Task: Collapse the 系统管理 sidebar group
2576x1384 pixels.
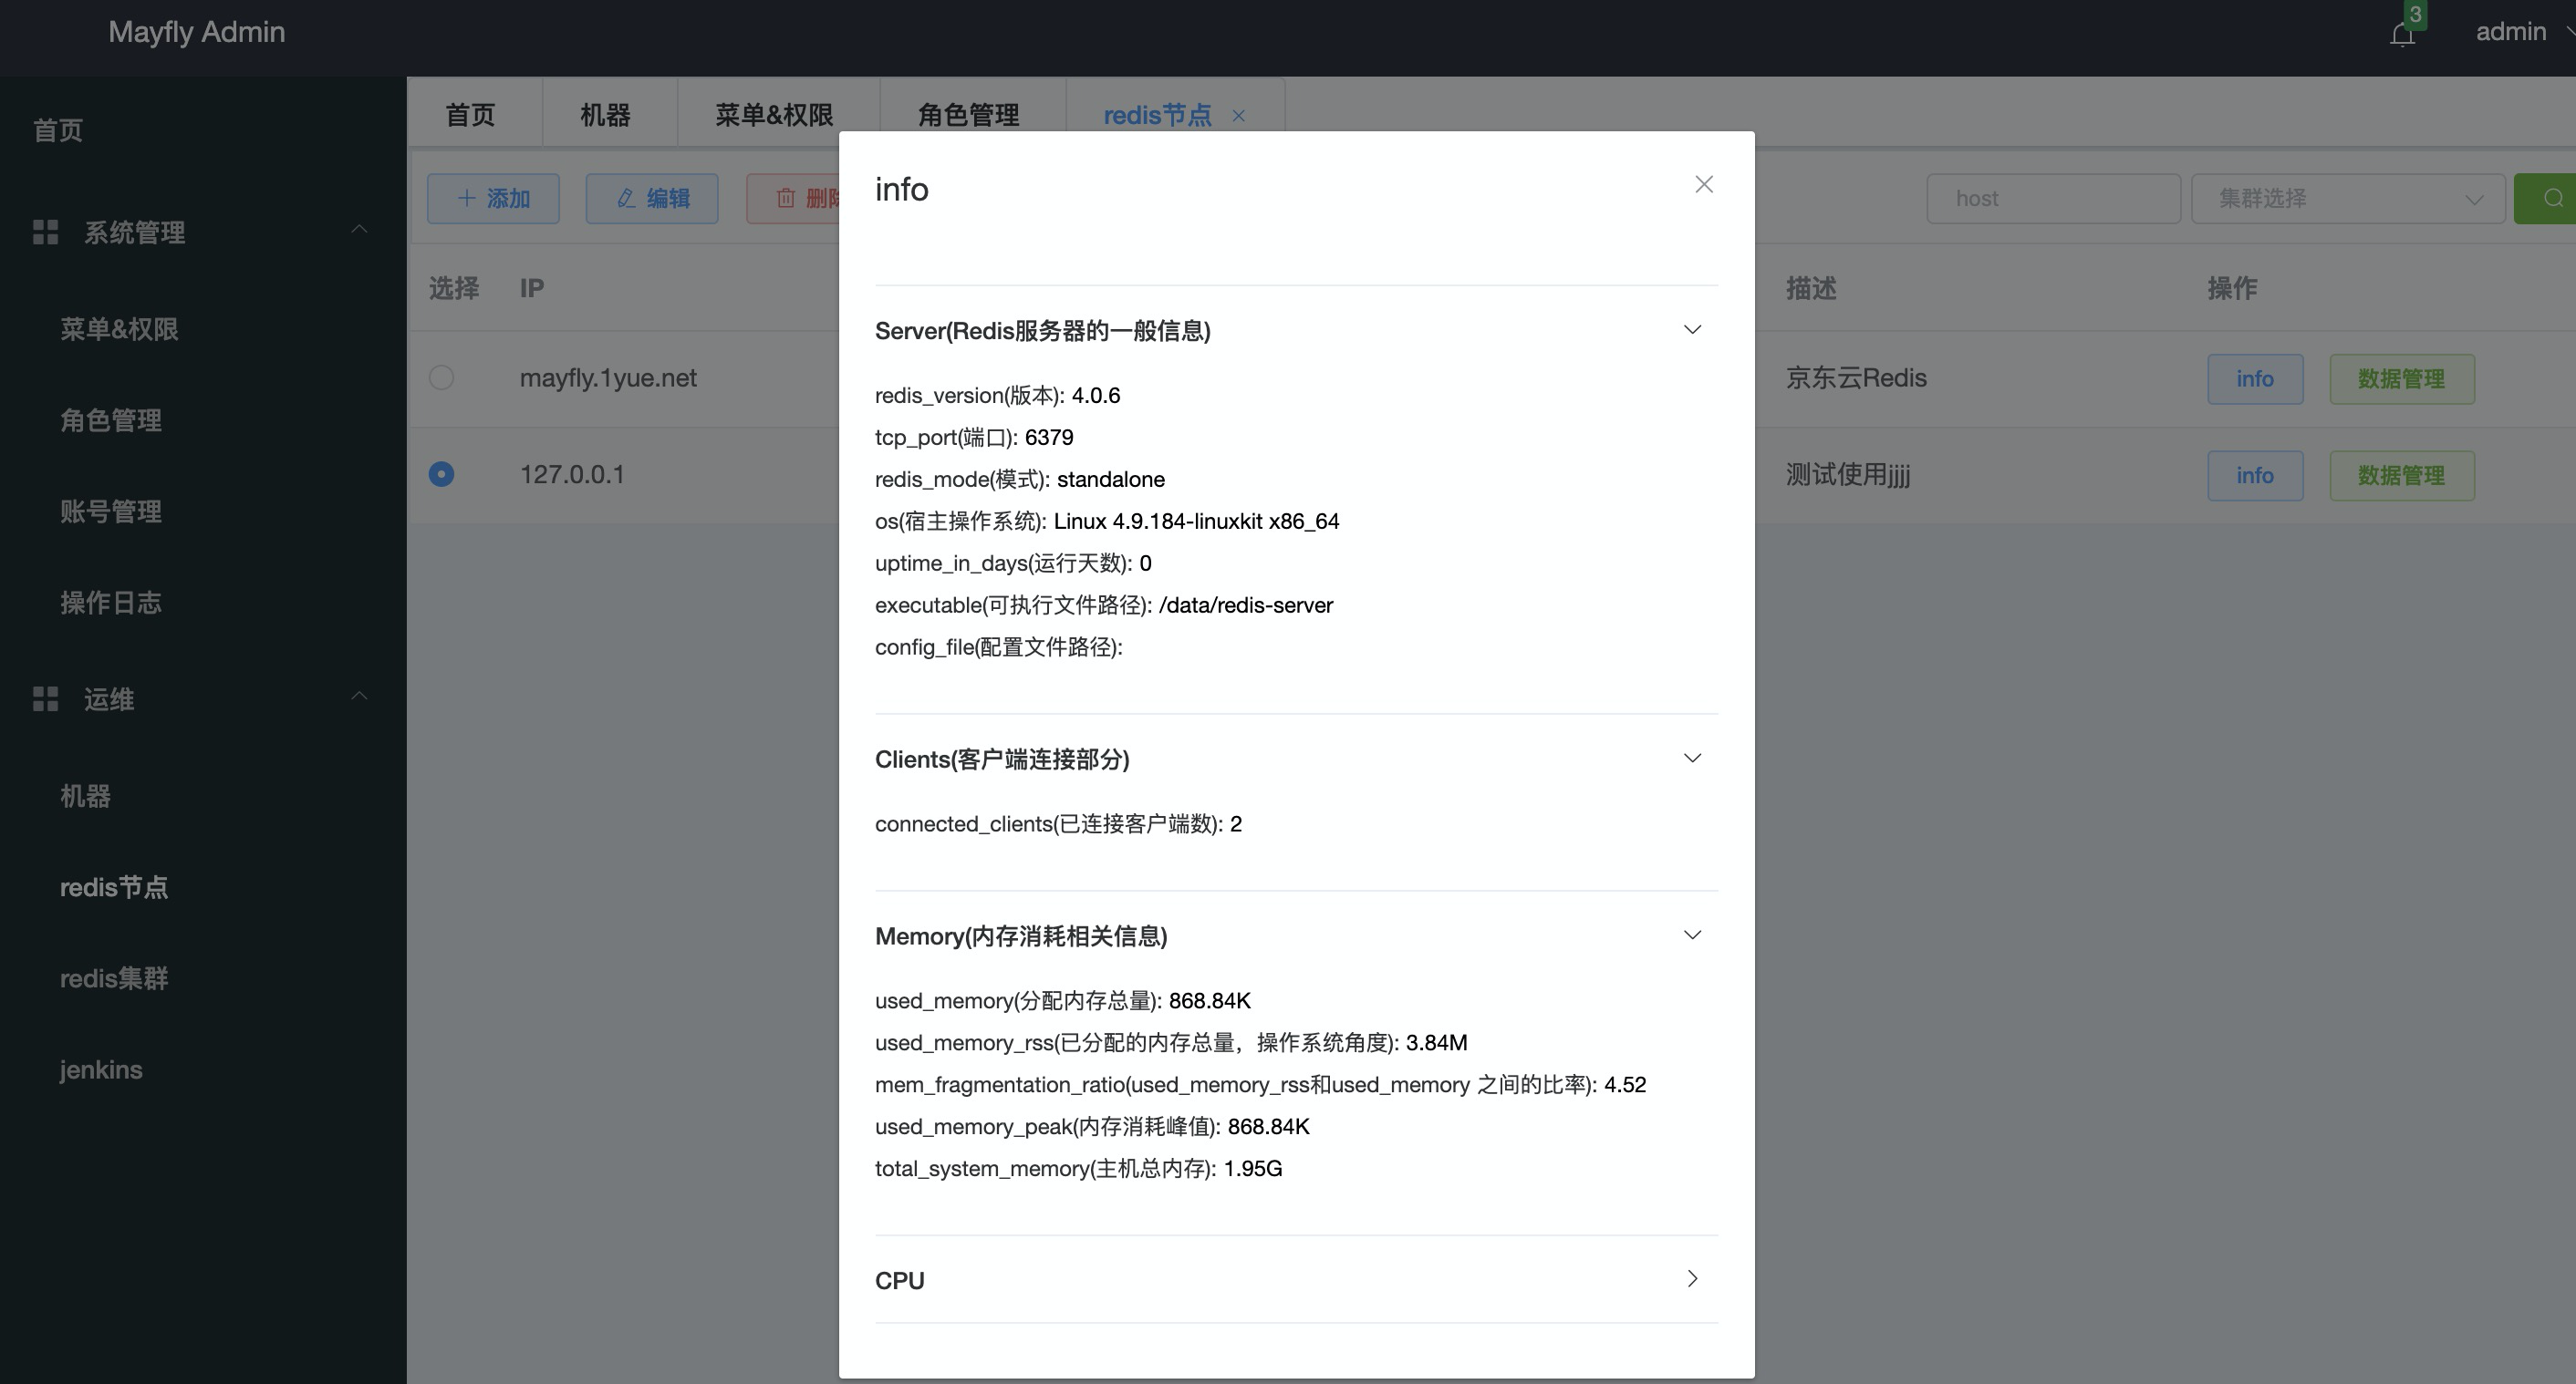Action: 359,230
